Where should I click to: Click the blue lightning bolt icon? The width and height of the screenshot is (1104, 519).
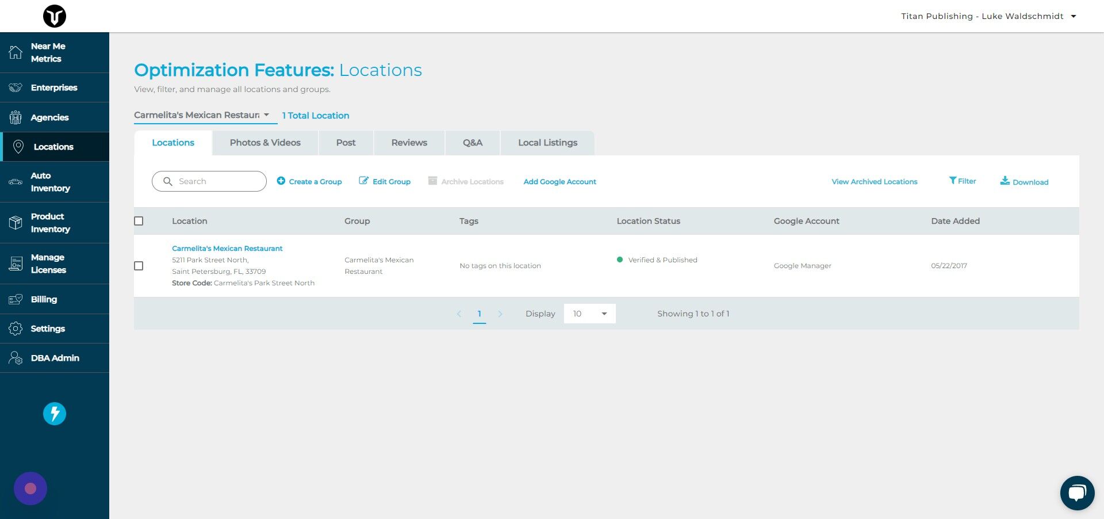pyautogui.click(x=55, y=414)
